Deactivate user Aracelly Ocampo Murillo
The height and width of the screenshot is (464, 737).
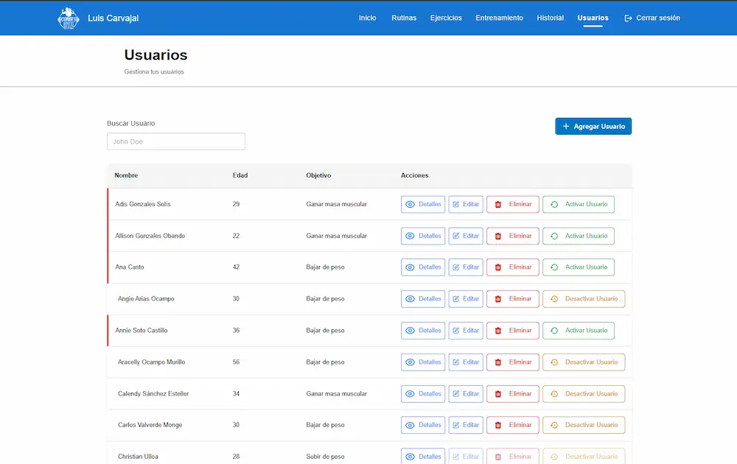(x=583, y=362)
